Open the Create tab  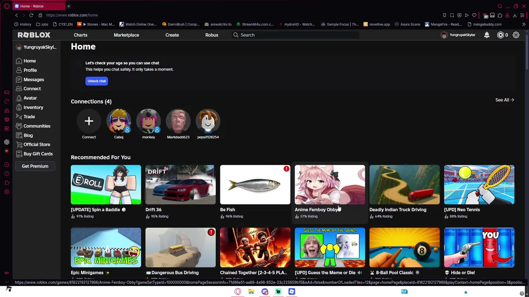pos(172,35)
